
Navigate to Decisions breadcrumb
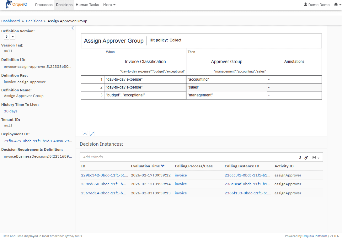pos(34,21)
